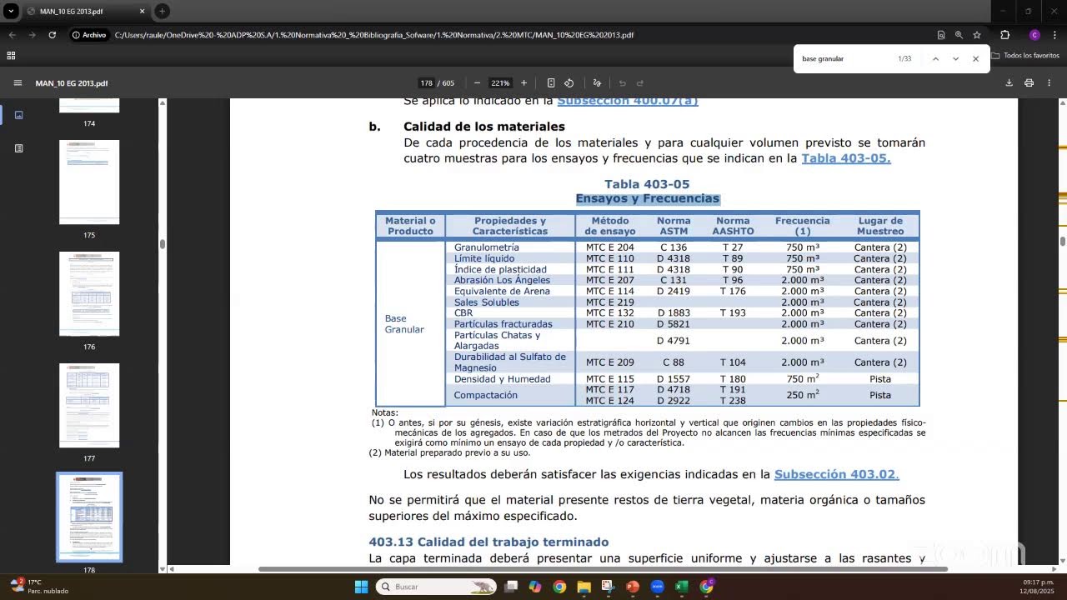Click the thumbnail panel scrollbar handle
This screenshot has width=1067, height=600.
[x=163, y=244]
